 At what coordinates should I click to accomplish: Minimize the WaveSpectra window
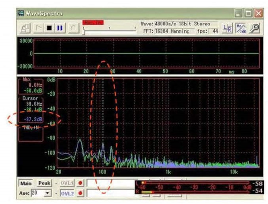click(x=238, y=13)
